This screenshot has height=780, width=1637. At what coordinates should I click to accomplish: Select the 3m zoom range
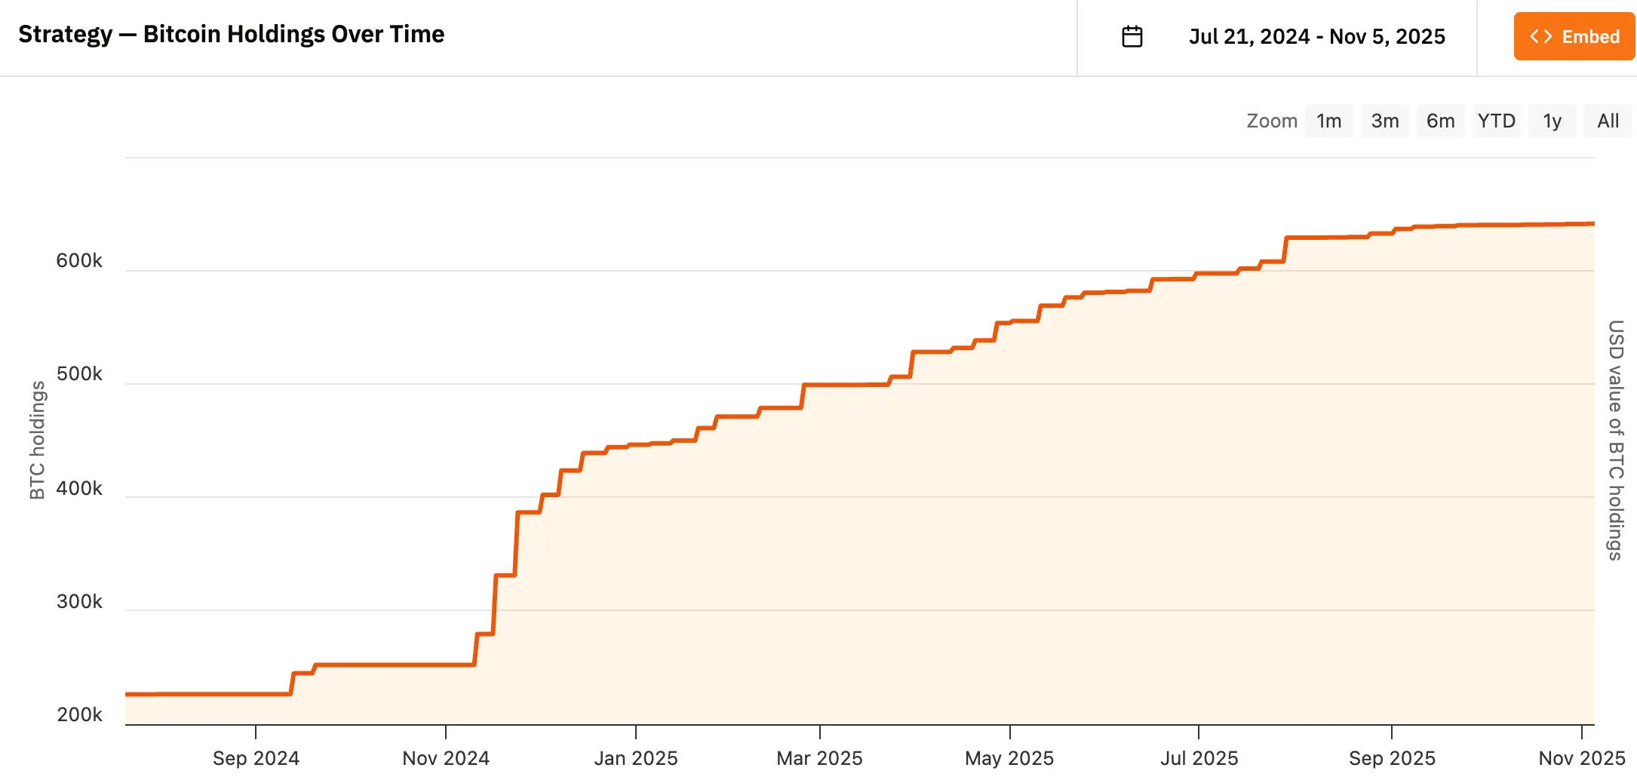(1384, 121)
